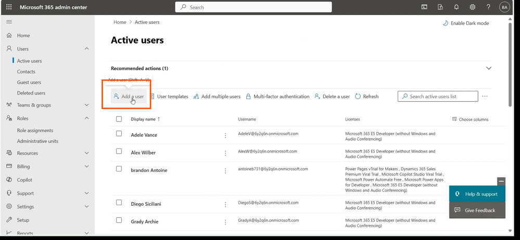The width and height of the screenshot is (520, 240).
Task: Toggle the select all users checkbox
Action: coord(119,119)
